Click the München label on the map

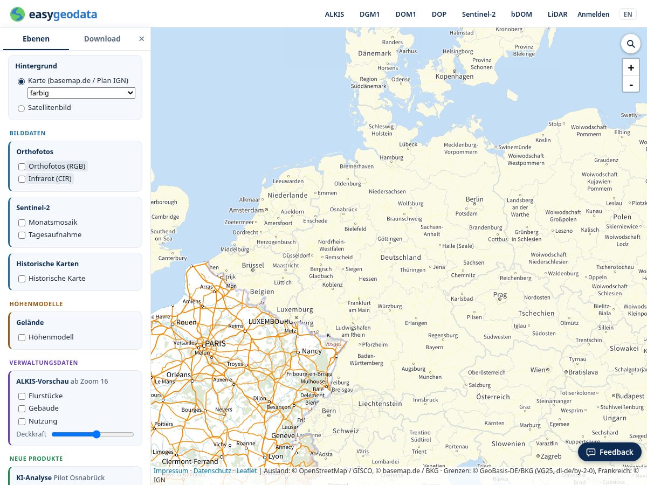pos(430,377)
